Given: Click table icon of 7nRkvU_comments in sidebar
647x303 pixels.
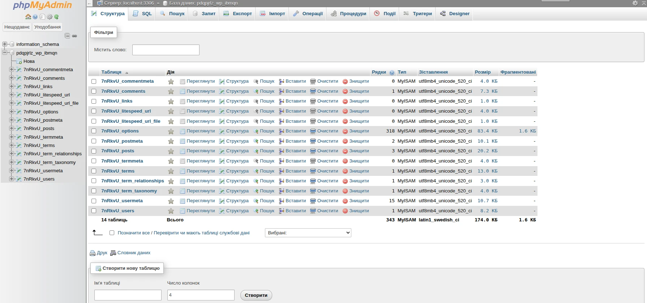Looking at the screenshot, I should click(19, 78).
